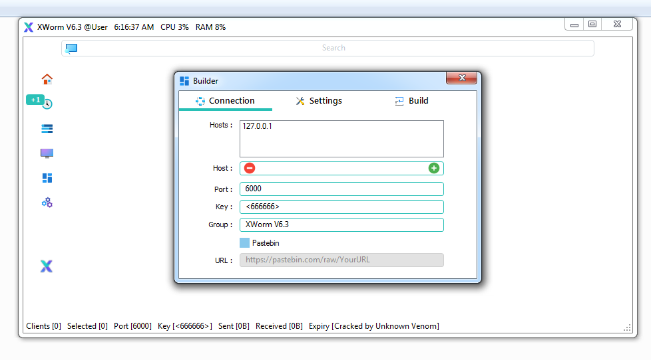
Task: Click the Group field with XWorm V6.3
Action: coord(341,225)
